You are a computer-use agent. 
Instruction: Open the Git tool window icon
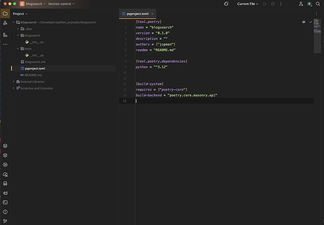click(x=5, y=221)
